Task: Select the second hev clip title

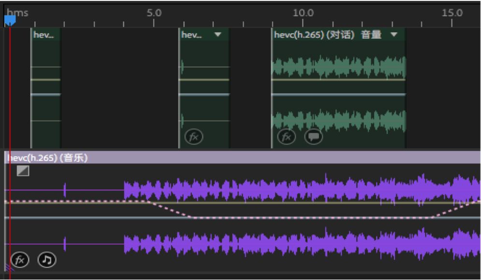Action: click(x=191, y=35)
